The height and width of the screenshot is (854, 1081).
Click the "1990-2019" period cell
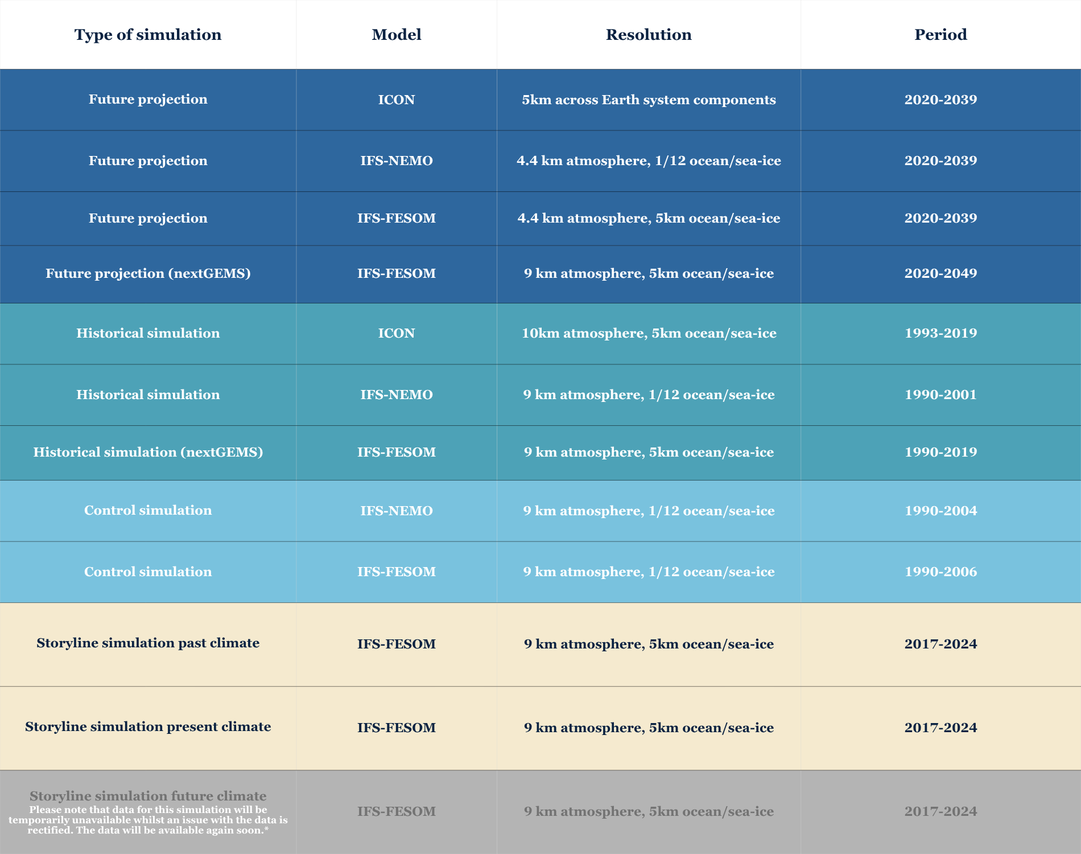[x=940, y=452]
